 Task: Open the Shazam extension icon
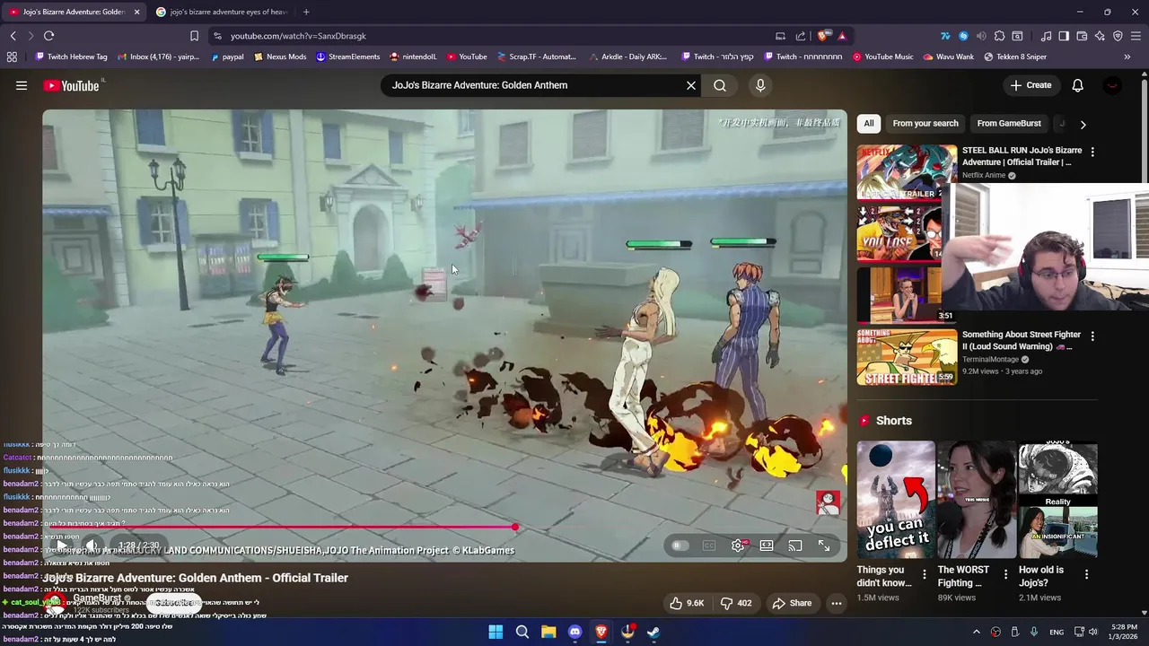coord(963,36)
